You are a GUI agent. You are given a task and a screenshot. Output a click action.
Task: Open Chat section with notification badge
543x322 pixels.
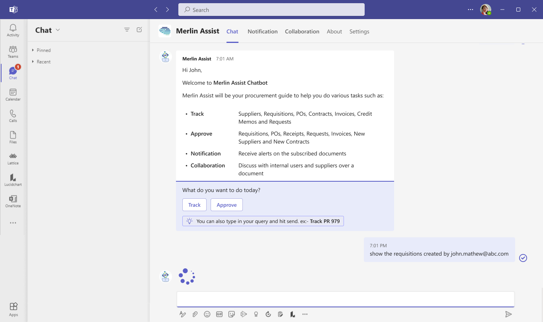tap(13, 73)
